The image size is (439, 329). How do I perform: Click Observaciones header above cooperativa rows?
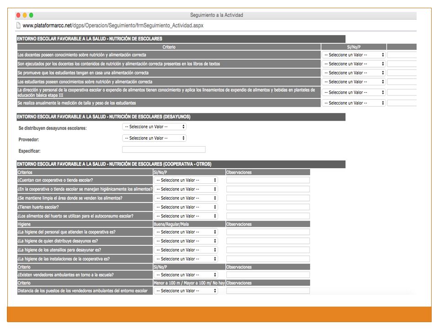[x=268, y=172]
